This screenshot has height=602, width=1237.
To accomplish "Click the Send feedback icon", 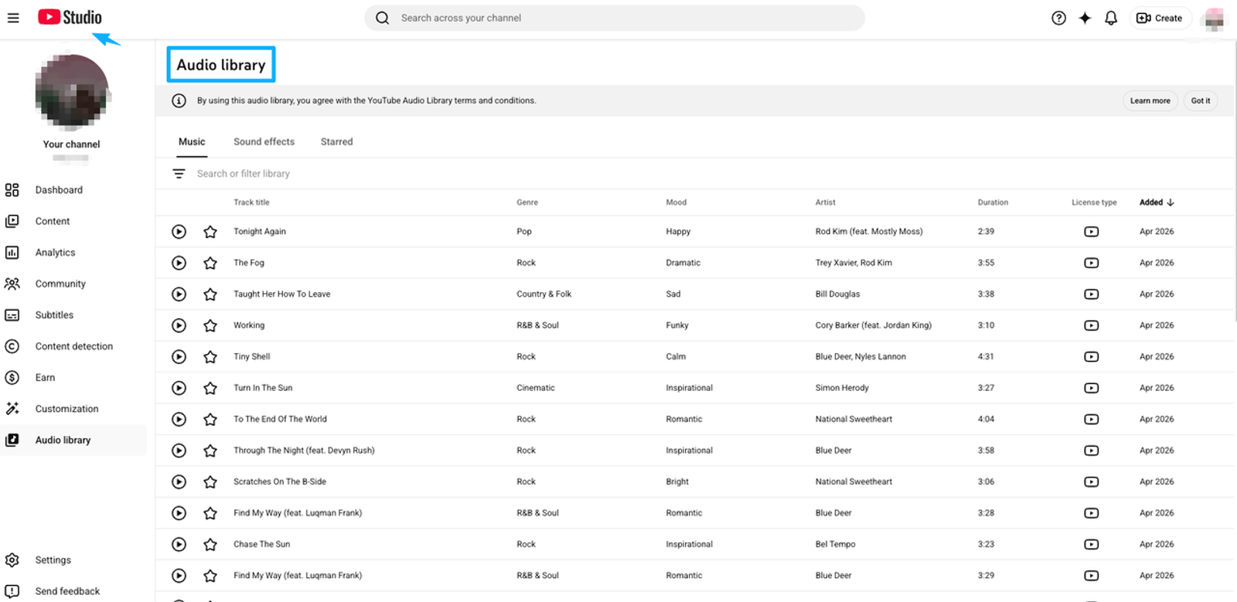I will point(12,591).
